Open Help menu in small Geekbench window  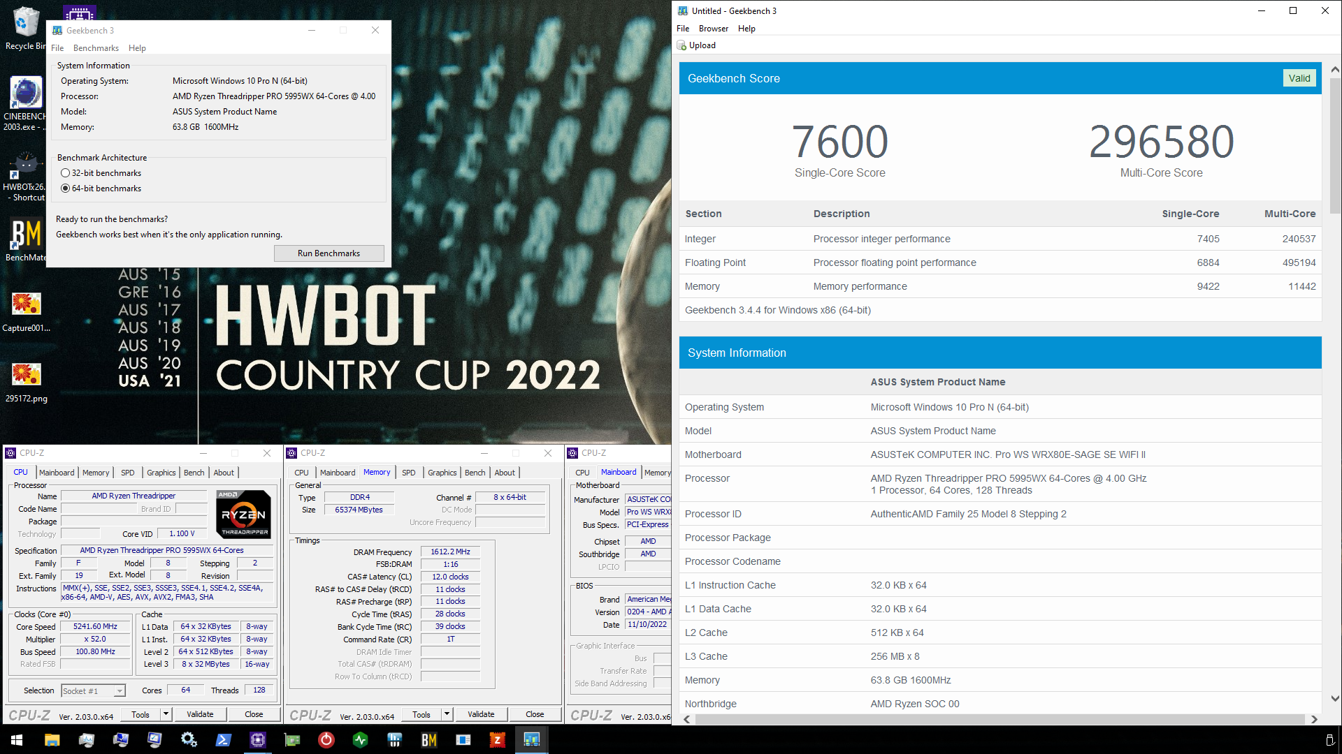click(137, 48)
